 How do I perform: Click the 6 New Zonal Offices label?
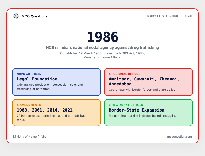point(126,105)
